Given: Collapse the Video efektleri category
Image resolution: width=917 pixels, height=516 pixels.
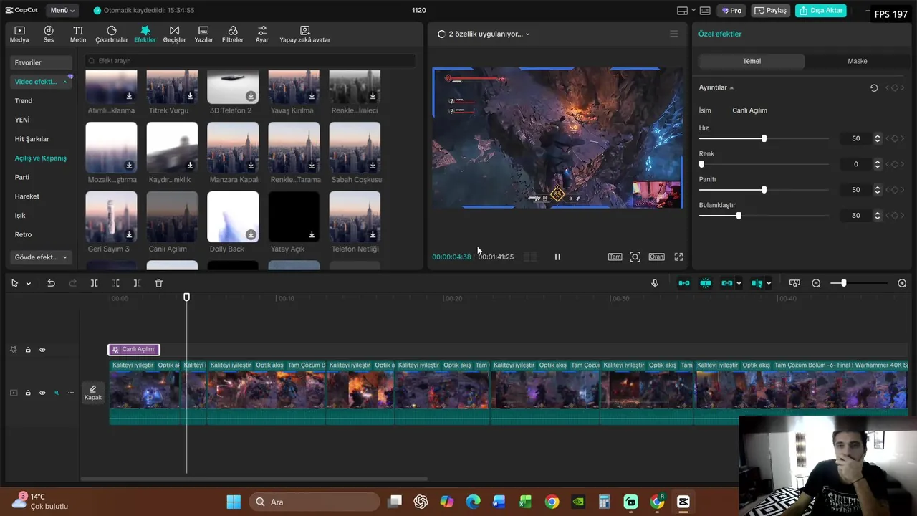Looking at the screenshot, I should (65, 82).
